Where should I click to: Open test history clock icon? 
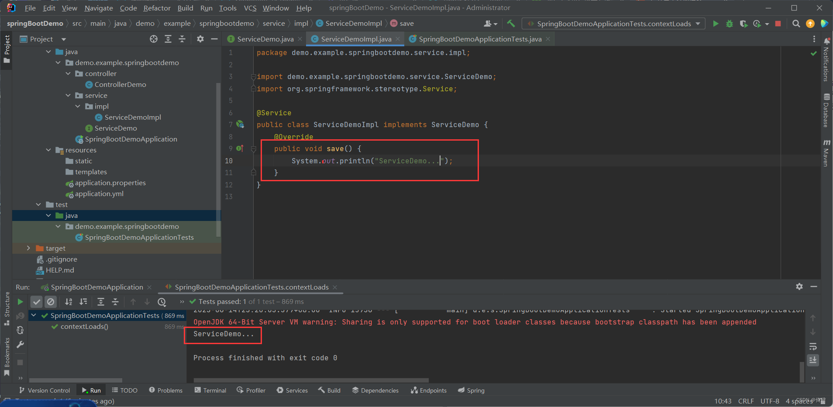pos(162,302)
